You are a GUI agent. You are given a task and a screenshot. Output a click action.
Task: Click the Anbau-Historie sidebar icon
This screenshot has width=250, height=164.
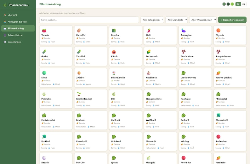coord(5,35)
